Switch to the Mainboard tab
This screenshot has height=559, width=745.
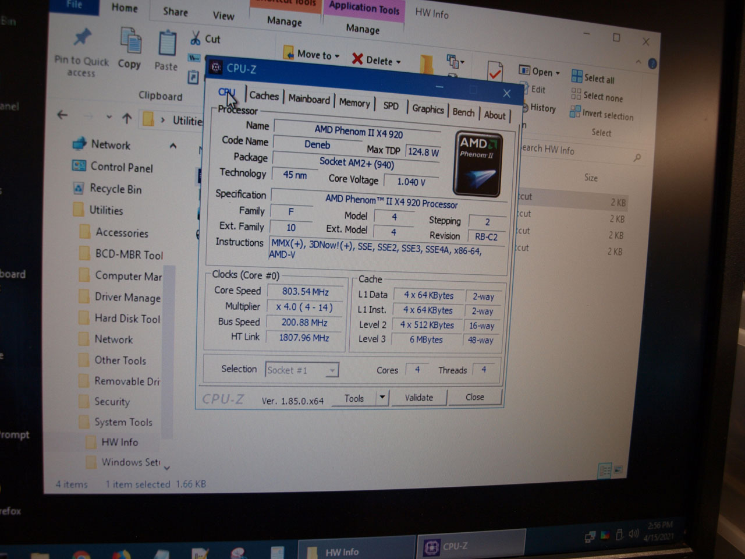point(309,99)
